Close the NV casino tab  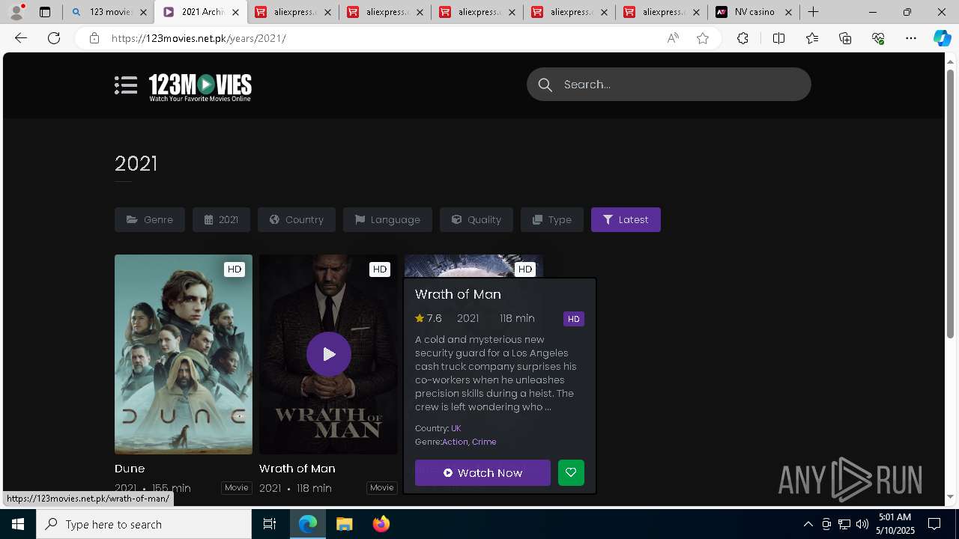[x=788, y=12]
